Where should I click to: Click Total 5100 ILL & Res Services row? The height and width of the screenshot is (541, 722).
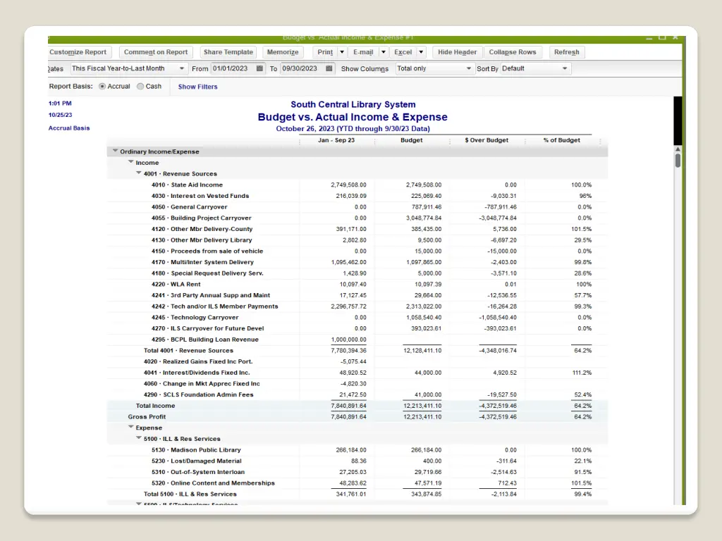[x=357, y=494]
